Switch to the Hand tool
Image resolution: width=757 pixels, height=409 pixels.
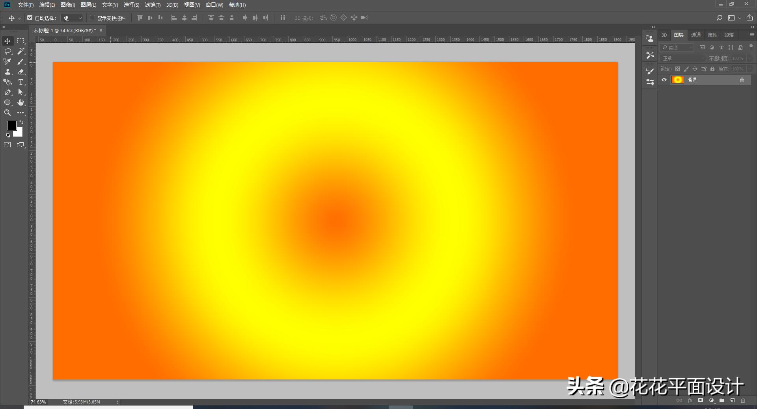[x=21, y=102]
